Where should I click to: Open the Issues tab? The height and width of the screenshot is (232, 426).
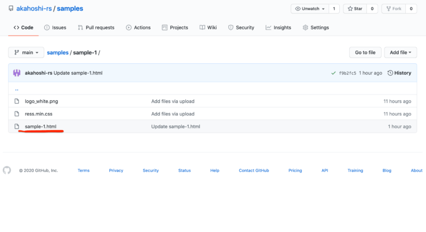coord(55,28)
